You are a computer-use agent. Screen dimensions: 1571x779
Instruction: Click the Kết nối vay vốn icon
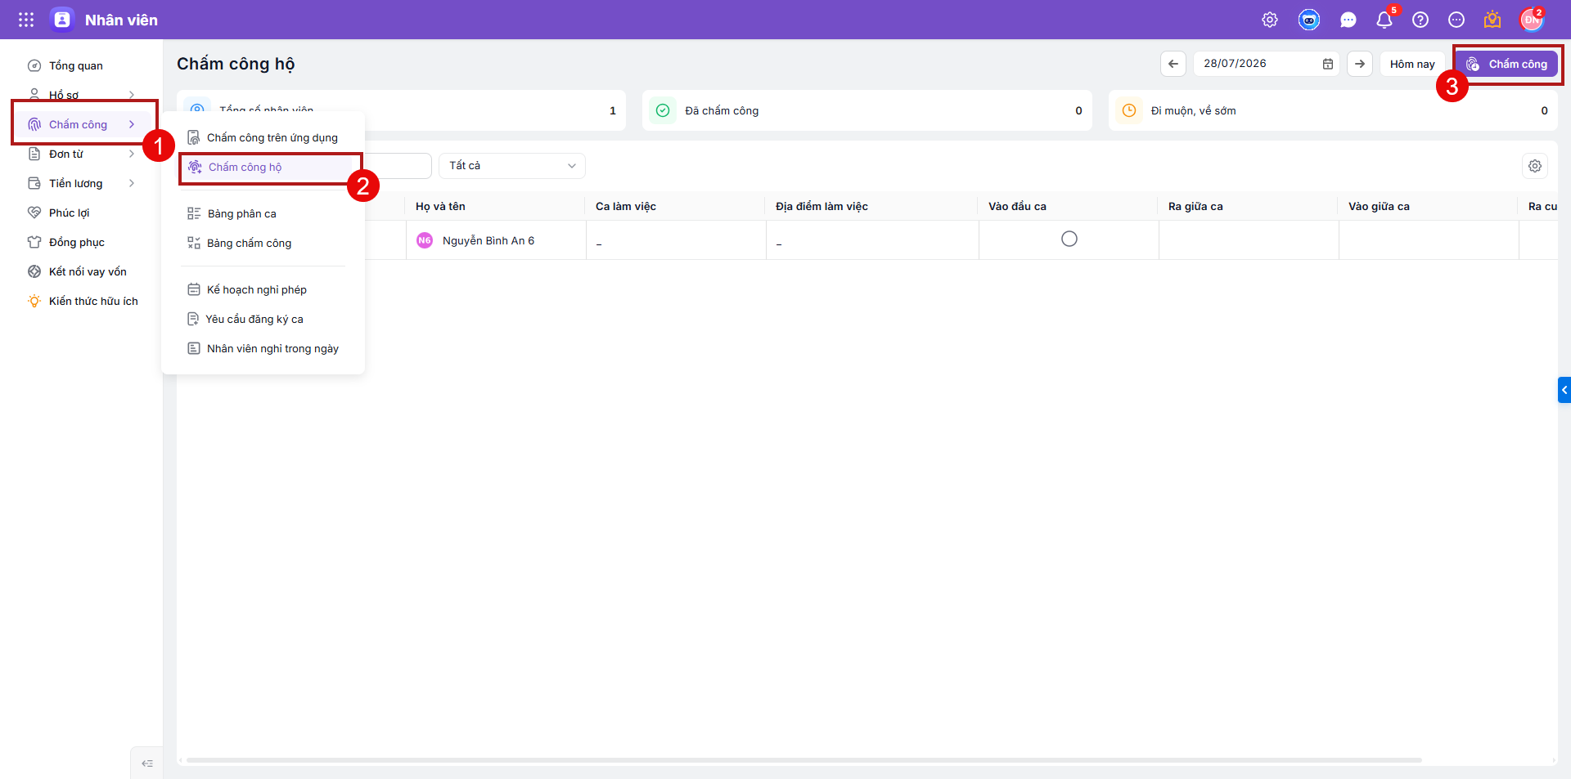34,271
